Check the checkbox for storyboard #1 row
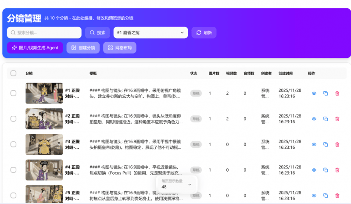This screenshot has height=204, width=351. tap(13, 93)
